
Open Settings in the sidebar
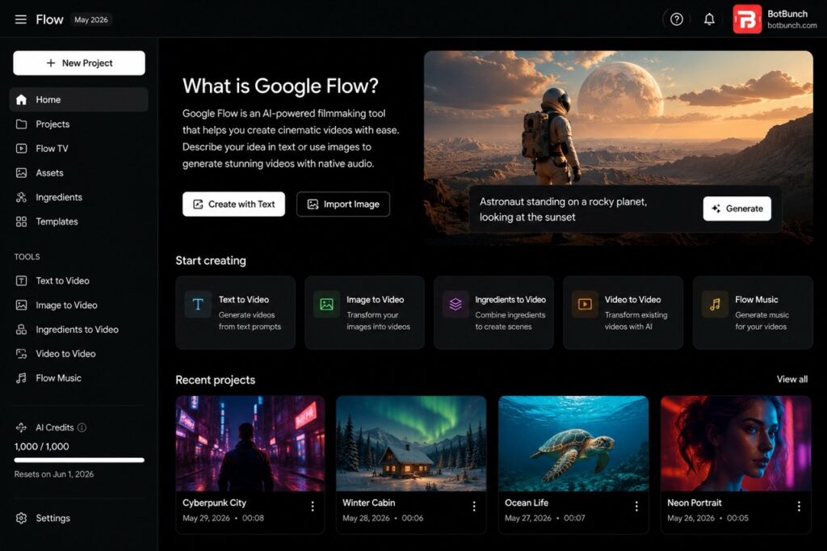(78, 518)
